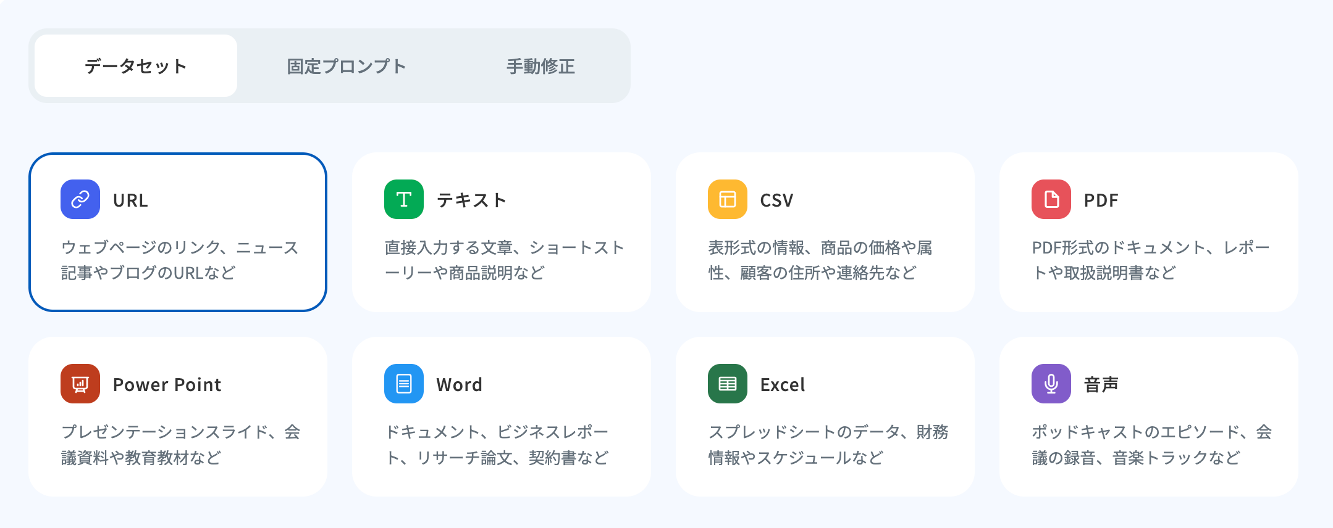
Task: Click the yellow CSV table icon
Action: point(728,199)
